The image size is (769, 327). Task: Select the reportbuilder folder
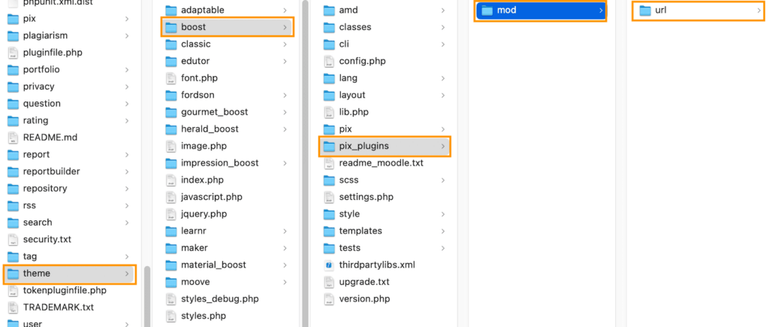(x=51, y=171)
